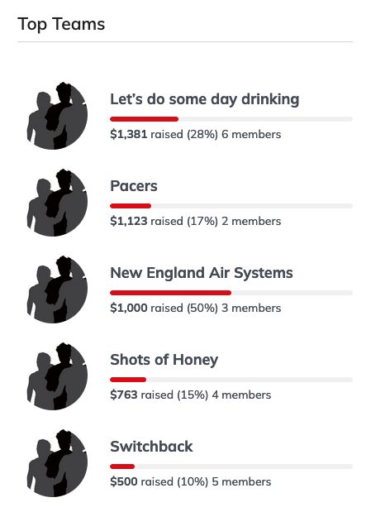Screen dimensions: 371x512
Task: Click the $1,000 raised 3 members text
Action: point(196,308)
